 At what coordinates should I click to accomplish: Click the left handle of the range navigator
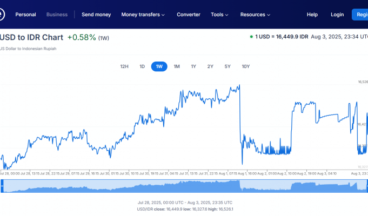tap(2, 186)
